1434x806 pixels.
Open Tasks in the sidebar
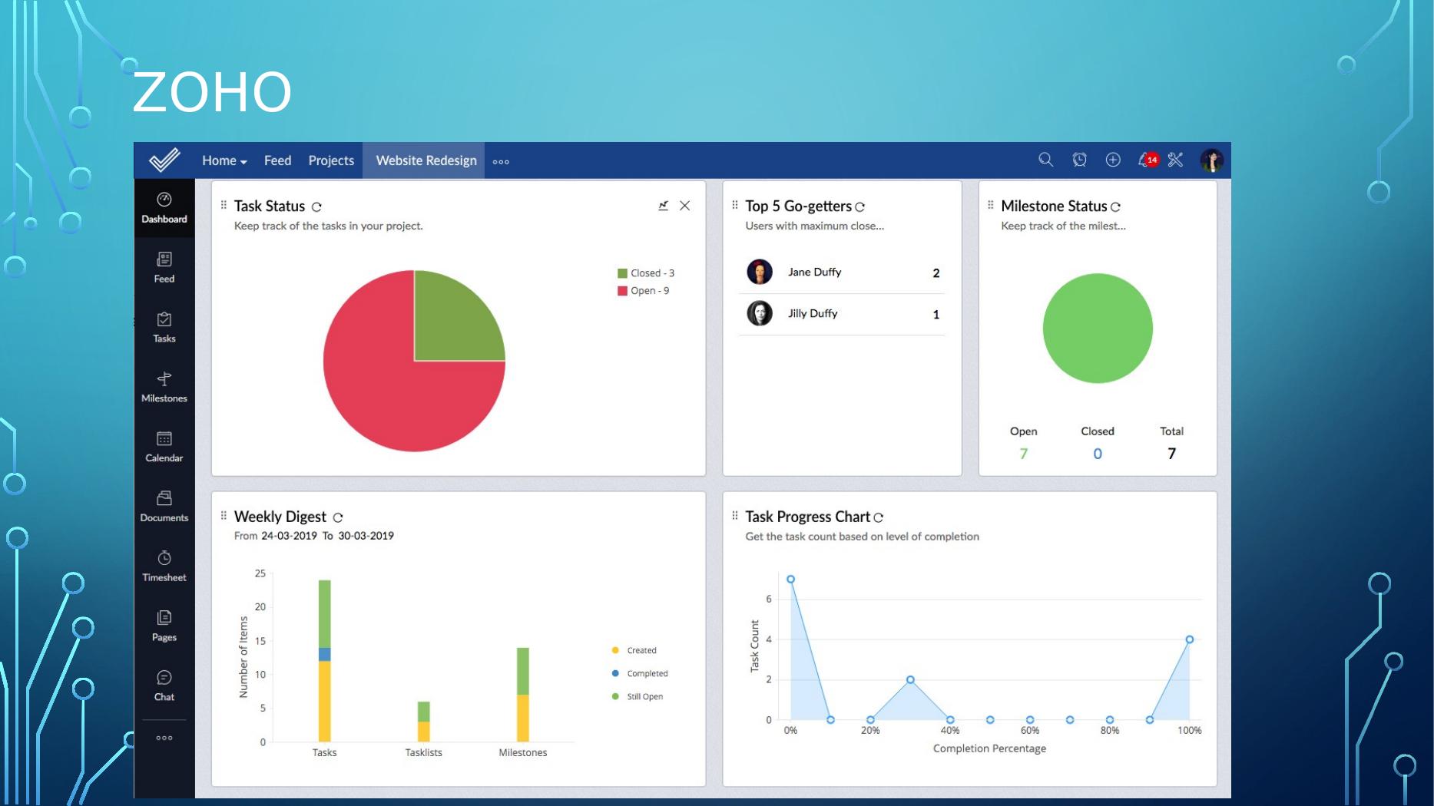(x=164, y=327)
